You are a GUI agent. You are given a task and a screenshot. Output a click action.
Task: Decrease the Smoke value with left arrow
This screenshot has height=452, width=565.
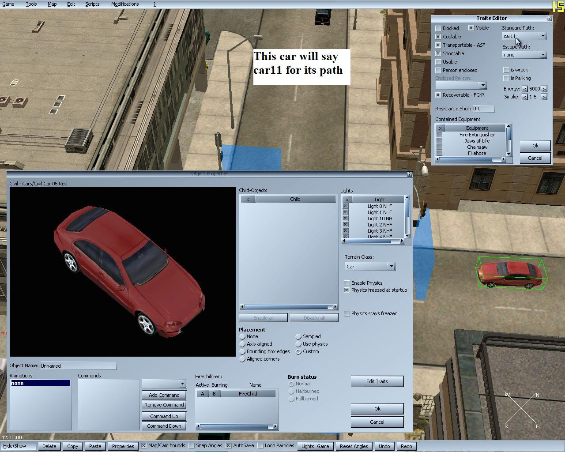point(524,97)
